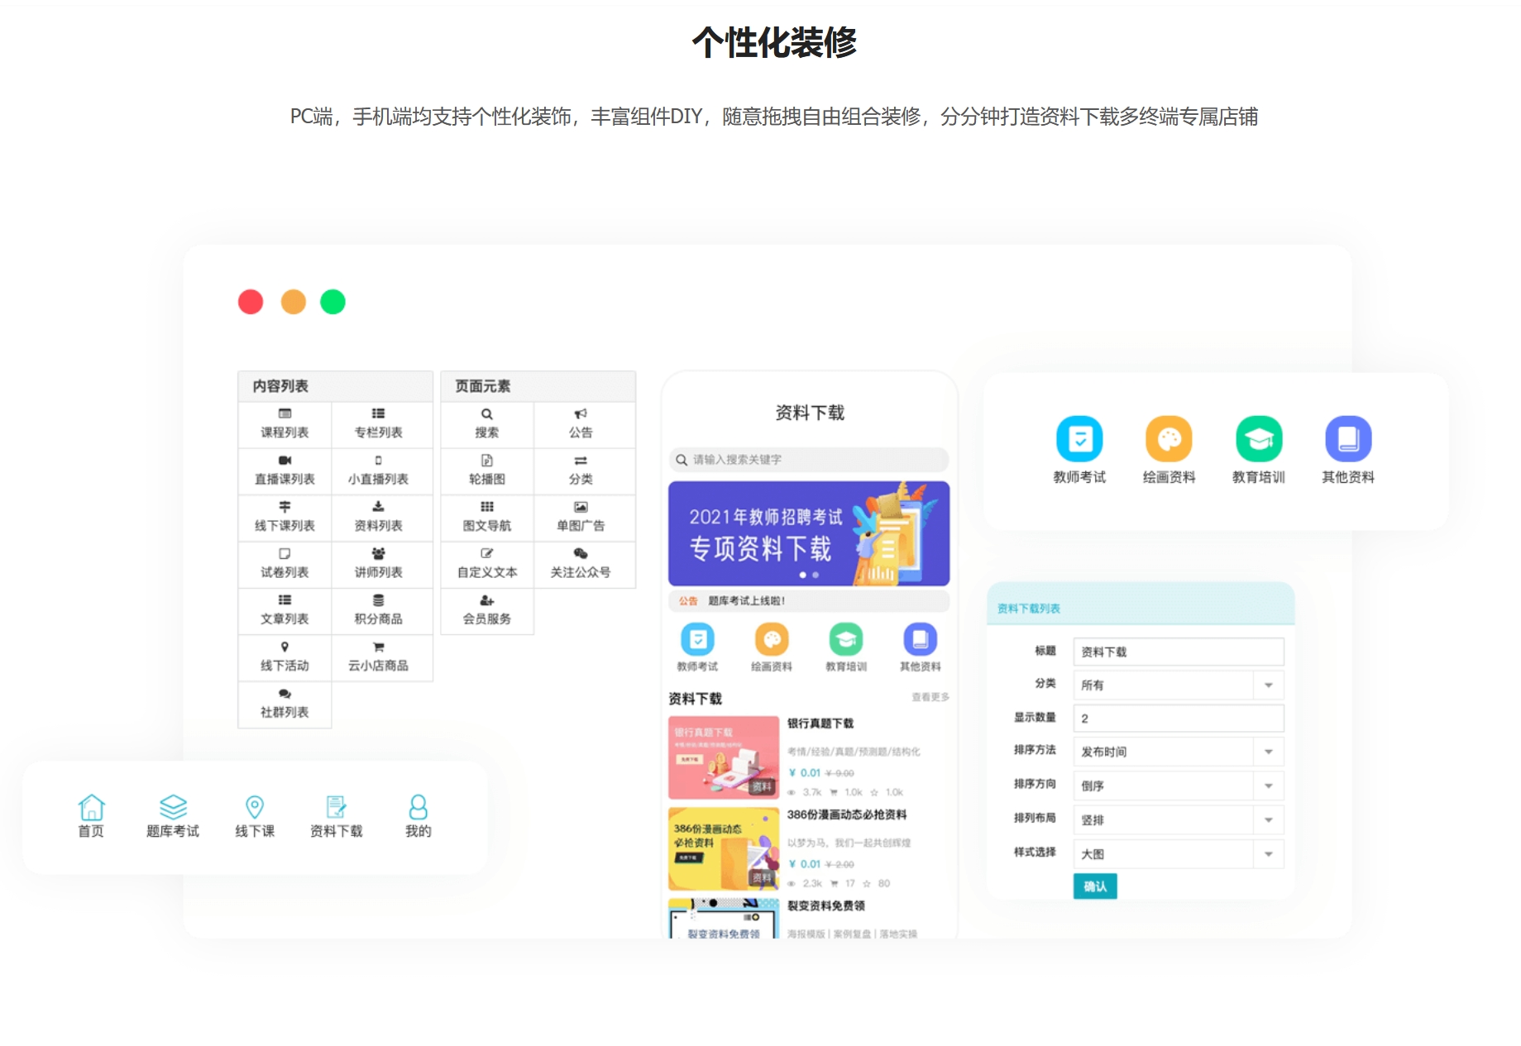
Task: Open the 样式选择 dropdown showing 大图
Action: pos(1178,854)
